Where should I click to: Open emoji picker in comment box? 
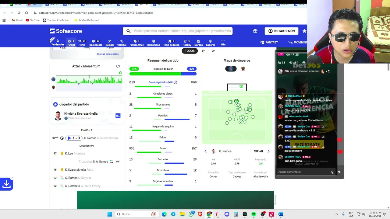[x=333, y=172]
